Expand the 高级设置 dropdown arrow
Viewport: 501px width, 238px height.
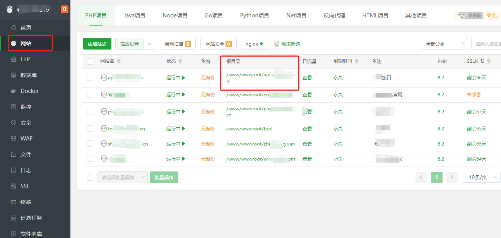[149, 44]
